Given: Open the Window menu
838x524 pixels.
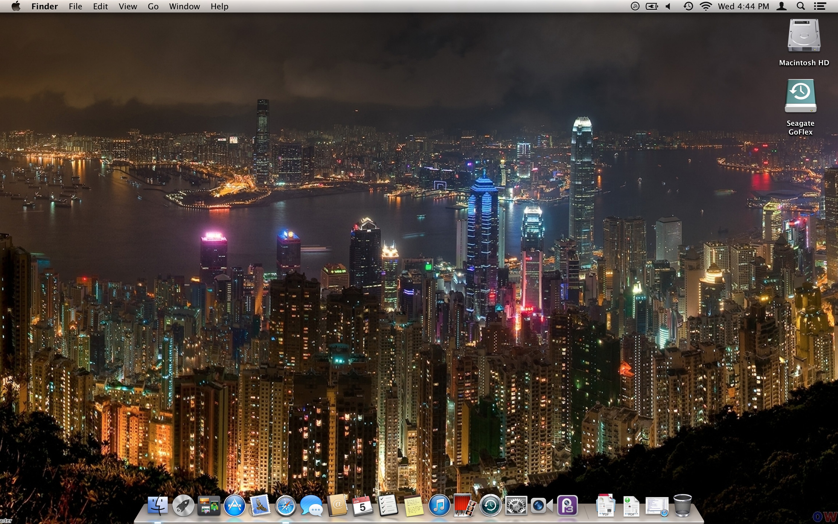Looking at the screenshot, I should (x=184, y=6).
